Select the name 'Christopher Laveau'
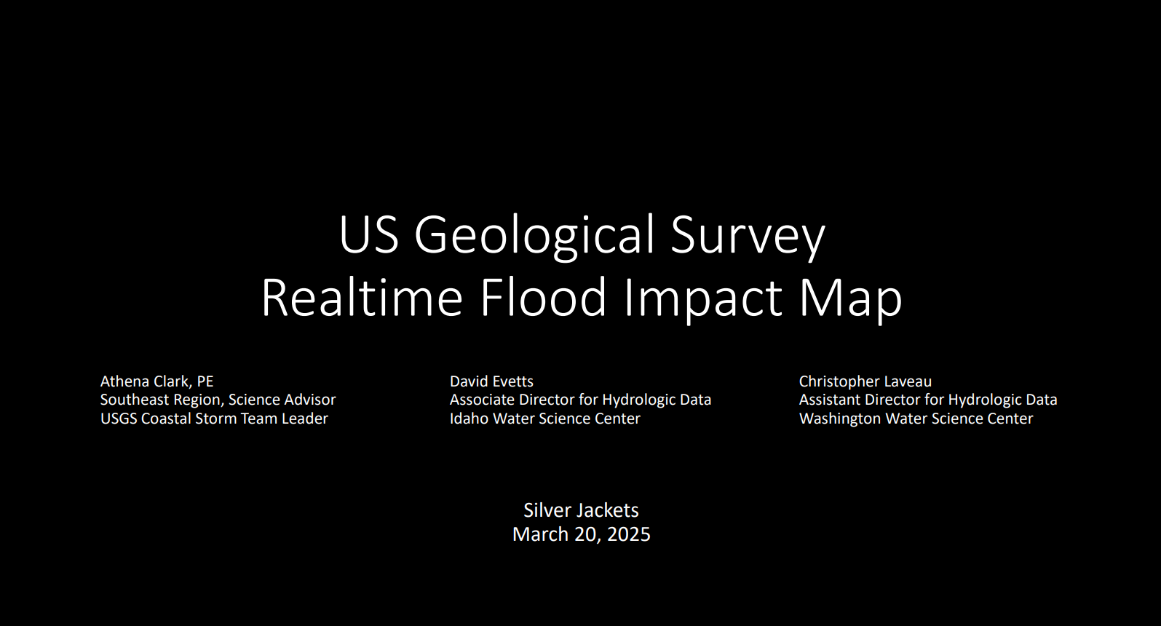The image size is (1161, 626). 865,381
